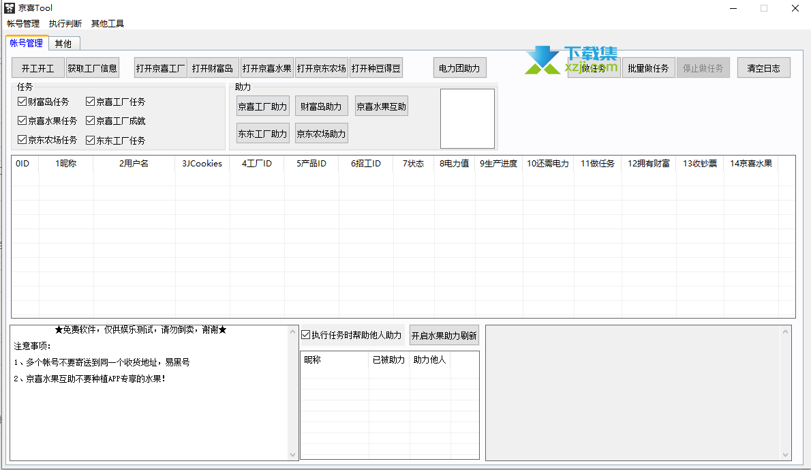Open the 其他工具 menu

[x=108, y=24]
